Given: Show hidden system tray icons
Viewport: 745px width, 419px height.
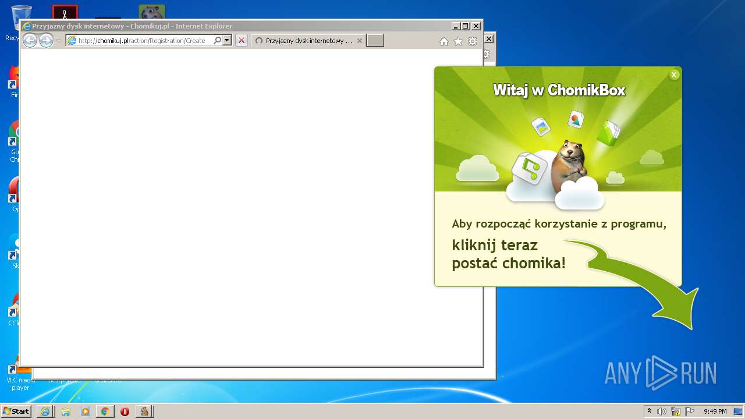Looking at the screenshot, I should pos(649,411).
